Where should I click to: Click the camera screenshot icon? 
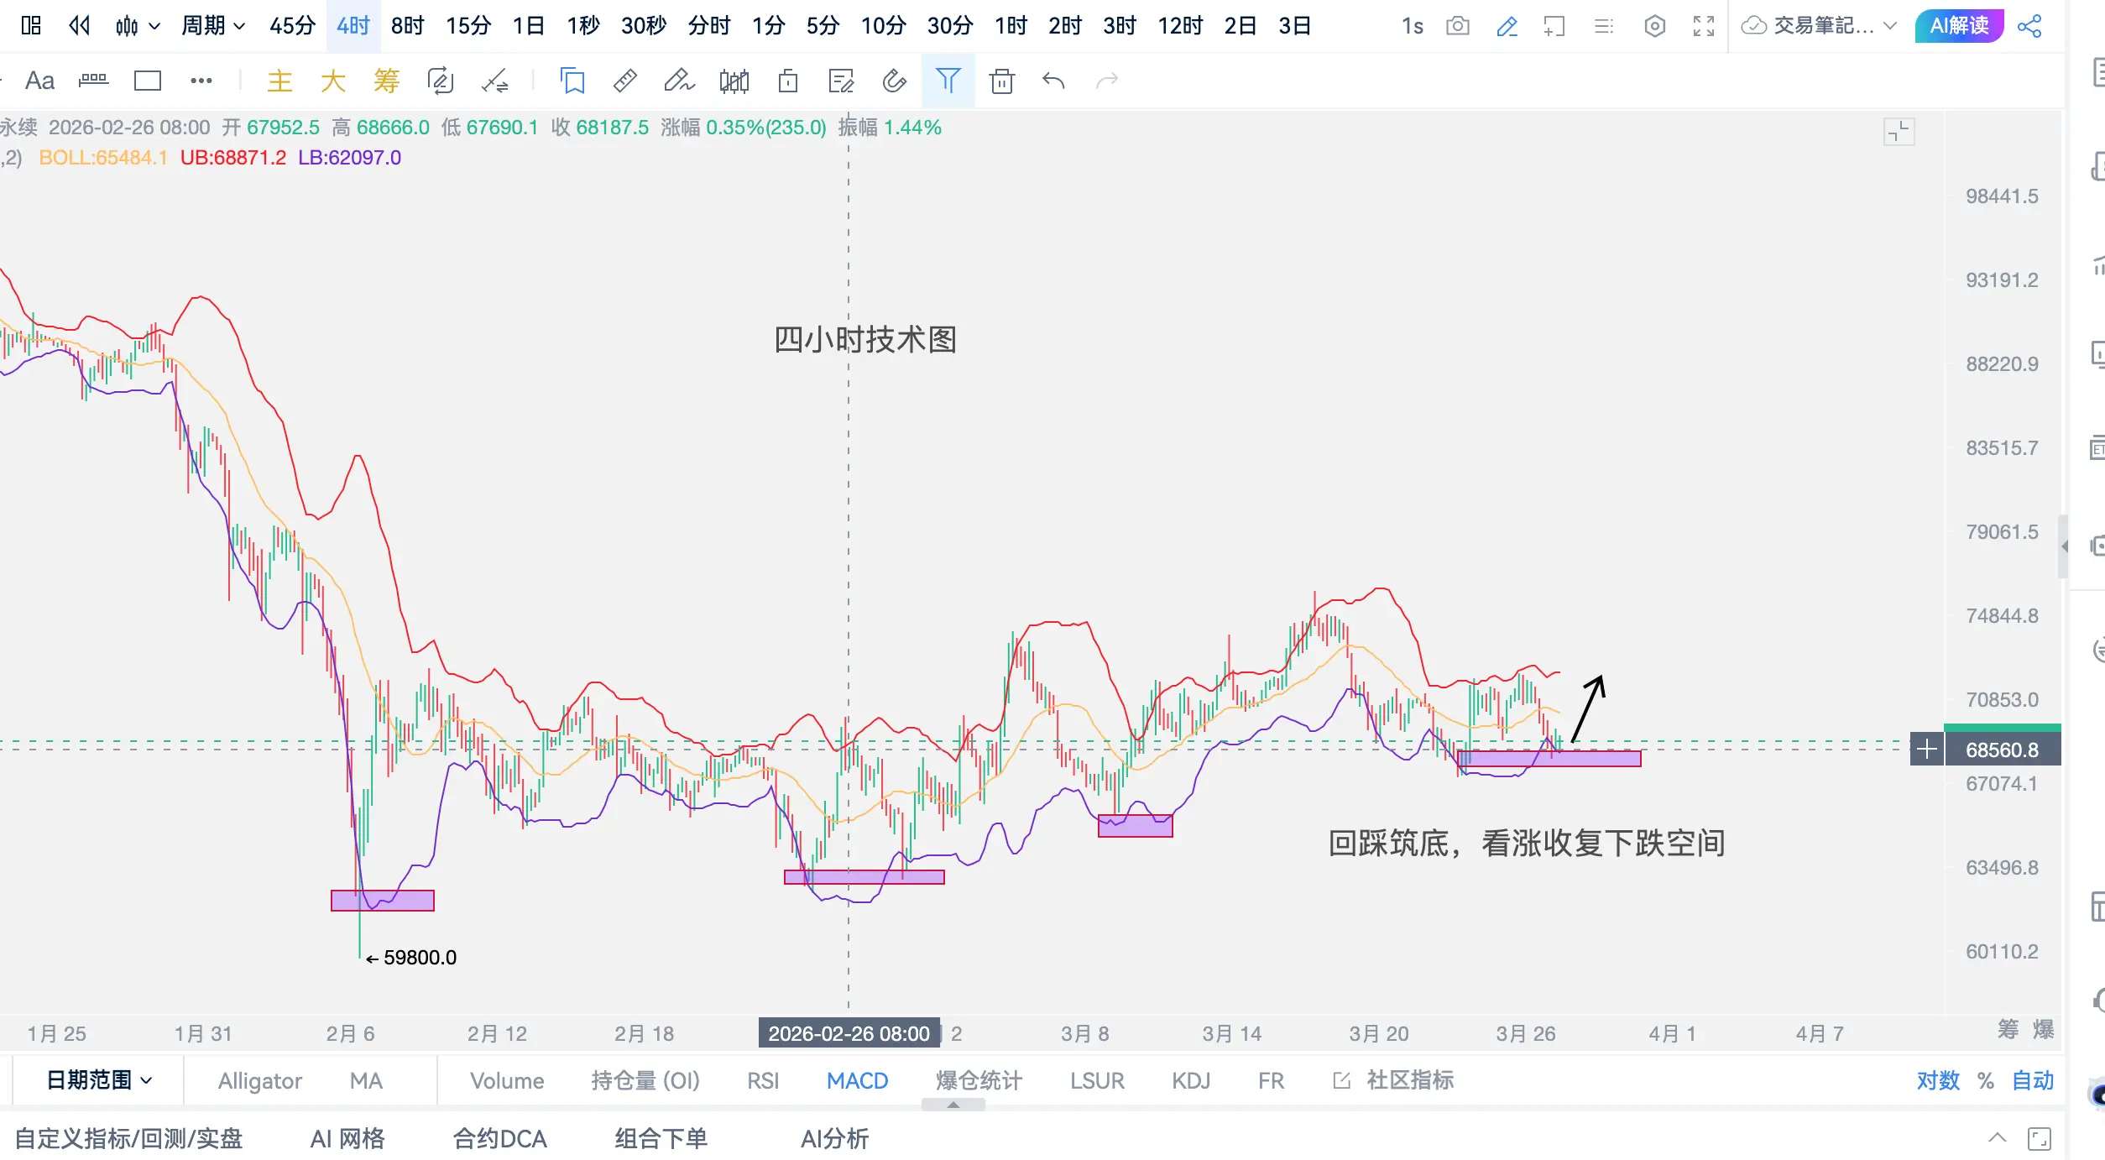1458,26
